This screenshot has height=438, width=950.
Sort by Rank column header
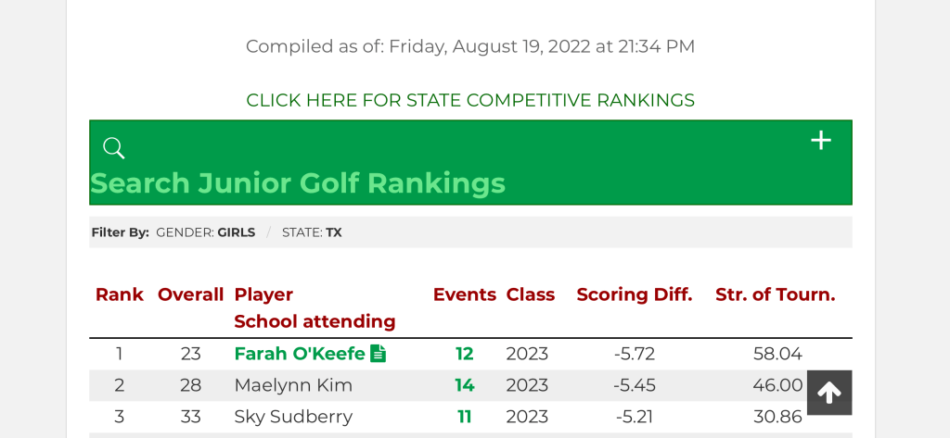(119, 294)
